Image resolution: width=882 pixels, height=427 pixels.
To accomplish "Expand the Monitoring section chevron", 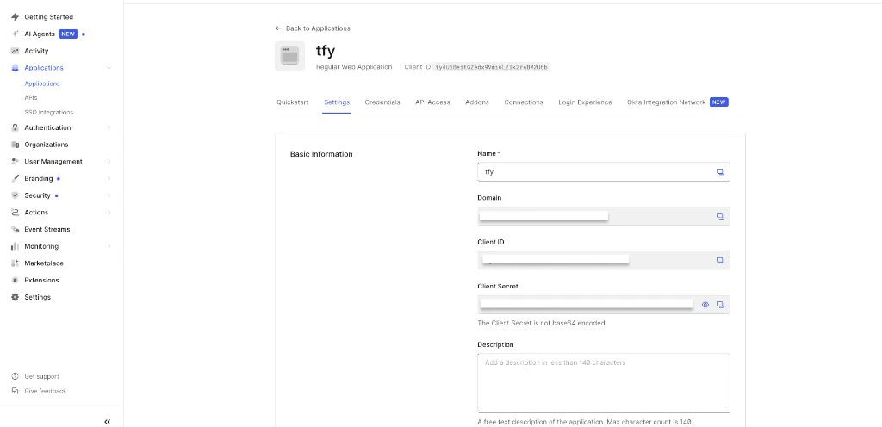I will 109,246.
